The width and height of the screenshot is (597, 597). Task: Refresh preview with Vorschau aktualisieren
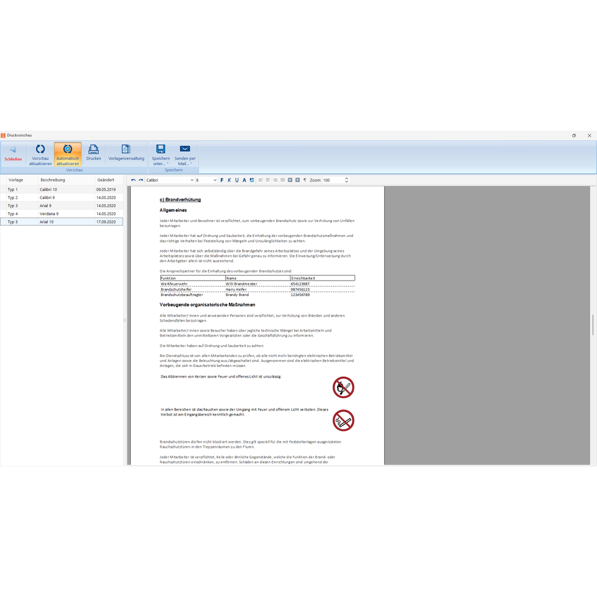click(40, 154)
